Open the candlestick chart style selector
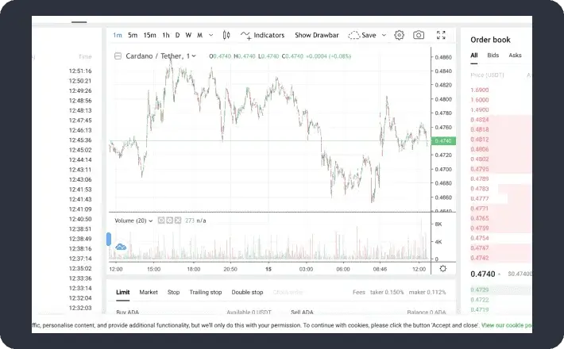Image resolution: width=564 pixels, height=349 pixels. coord(226,35)
